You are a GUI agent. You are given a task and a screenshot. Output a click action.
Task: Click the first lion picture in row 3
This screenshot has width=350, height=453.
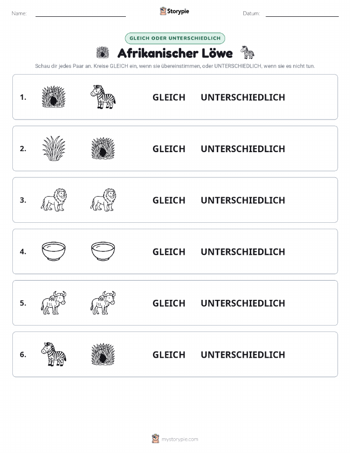(53, 200)
